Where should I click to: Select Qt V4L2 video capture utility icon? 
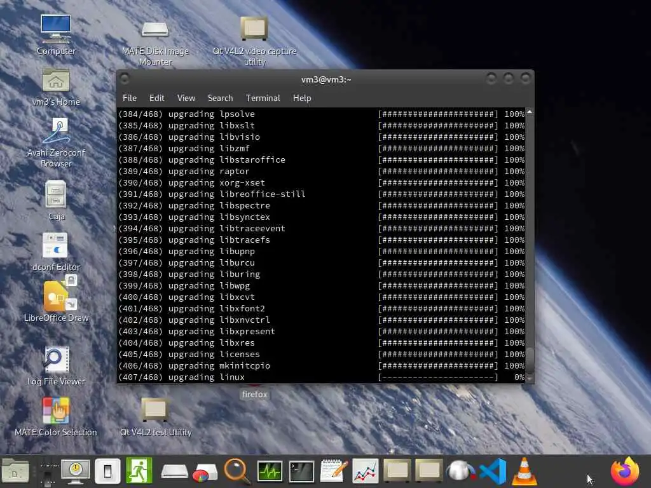[254, 41]
